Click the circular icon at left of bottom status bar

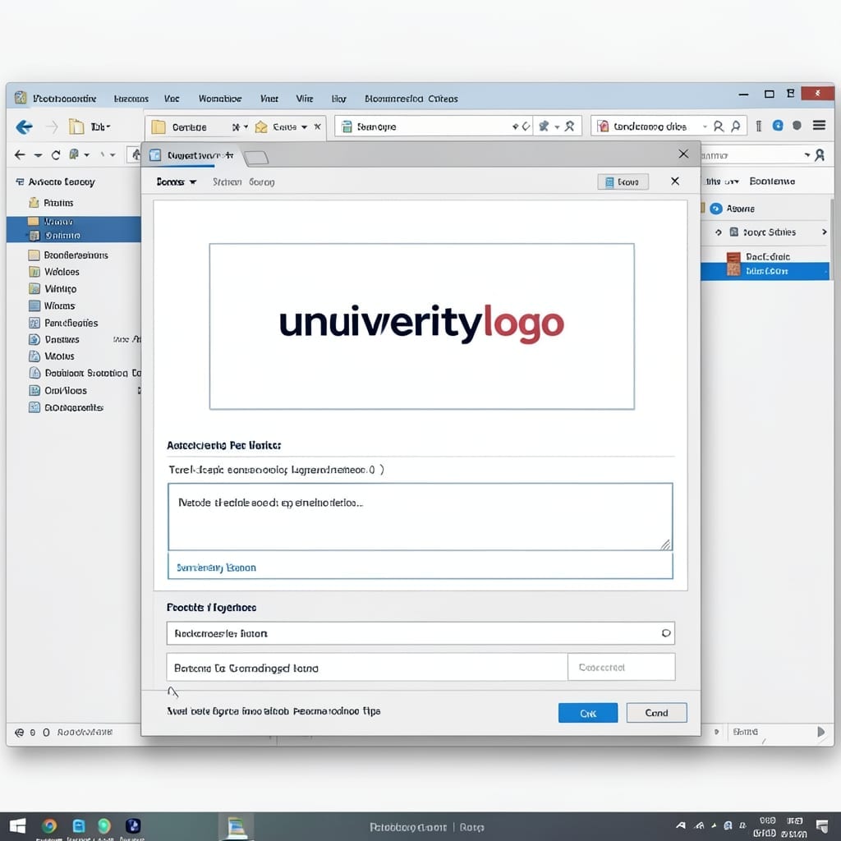point(20,732)
